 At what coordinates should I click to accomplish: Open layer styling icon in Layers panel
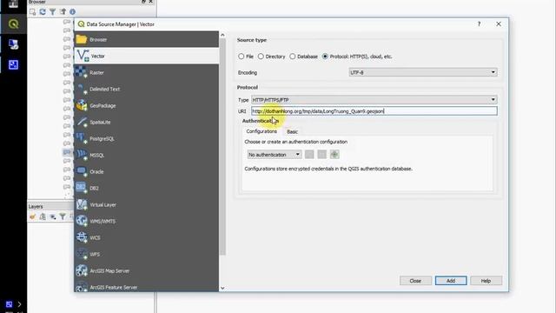[x=33, y=216]
